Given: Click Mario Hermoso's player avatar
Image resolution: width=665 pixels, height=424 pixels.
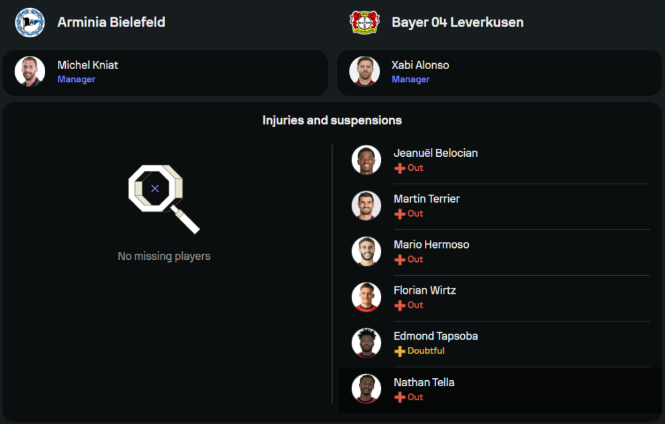Looking at the screenshot, I should 366,251.
